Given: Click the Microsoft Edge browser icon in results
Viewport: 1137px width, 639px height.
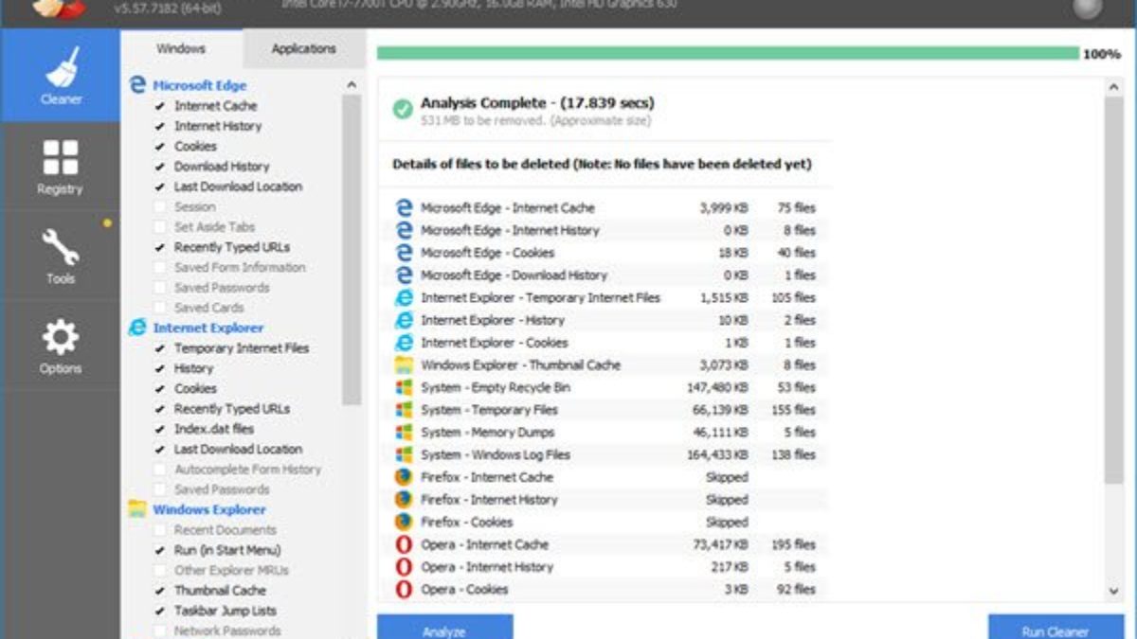Looking at the screenshot, I should [x=403, y=207].
